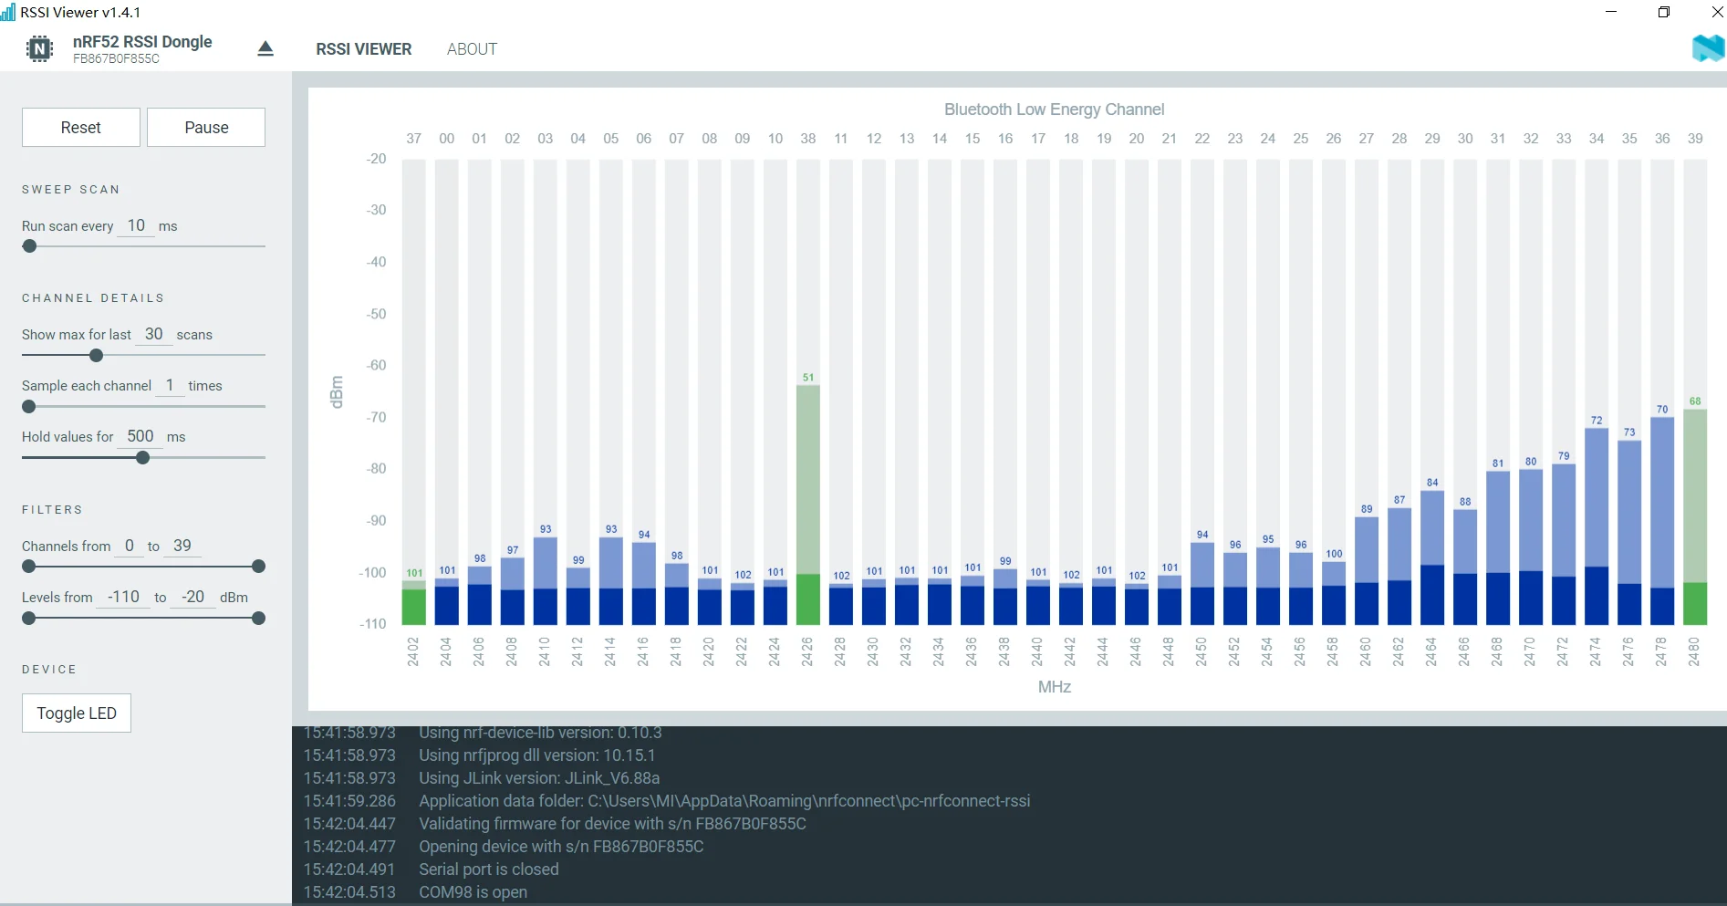Select the RSSI VIEWER tab
The image size is (1727, 906).
click(364, 49)
